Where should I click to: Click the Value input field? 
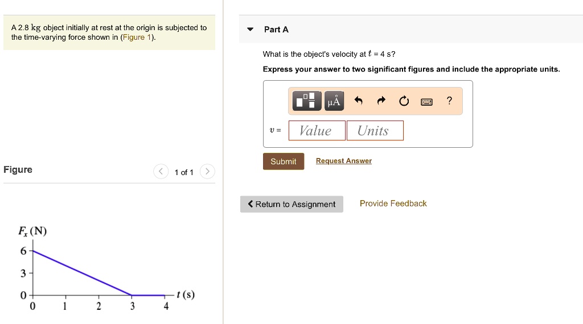coord(317,131)
